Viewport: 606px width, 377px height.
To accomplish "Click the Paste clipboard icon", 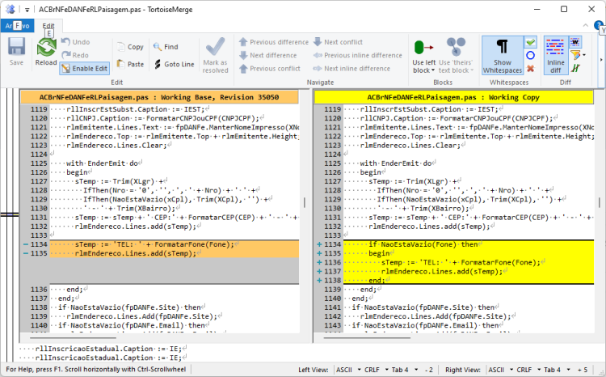I will point(121,64).
